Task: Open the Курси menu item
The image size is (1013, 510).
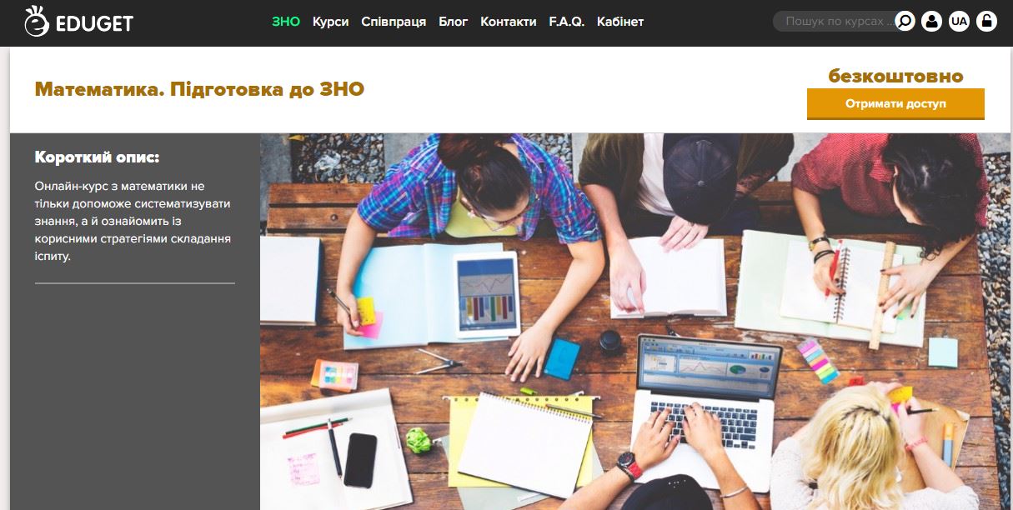Action: click(x=331, y=22)
